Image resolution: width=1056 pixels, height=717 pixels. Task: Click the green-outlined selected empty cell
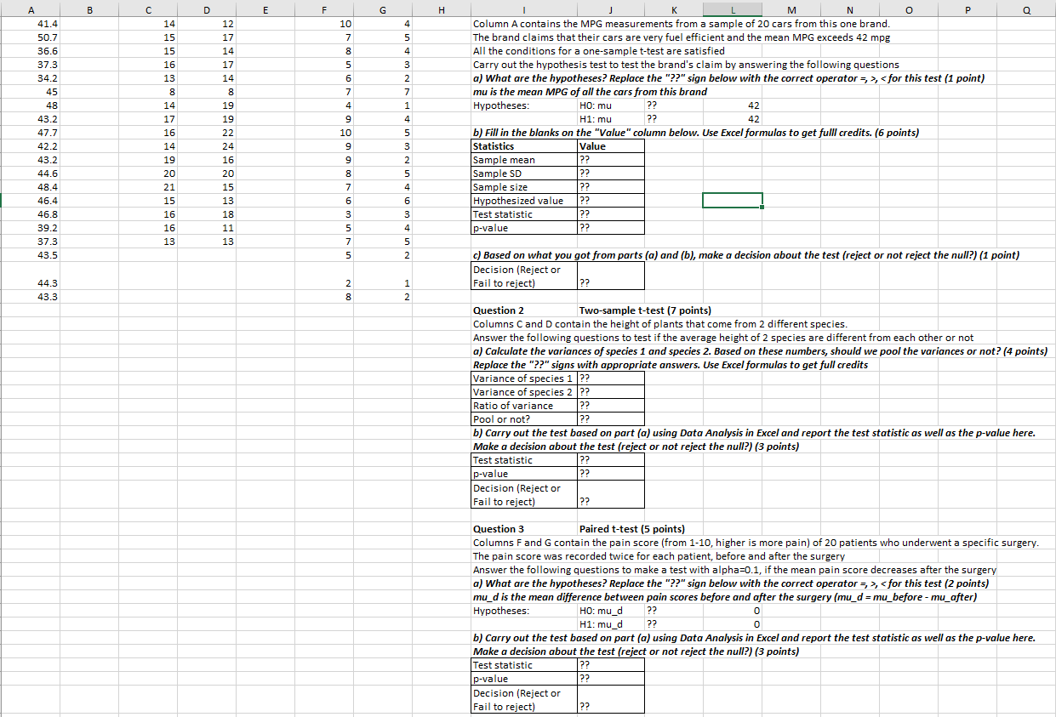[x=732, y=200]
